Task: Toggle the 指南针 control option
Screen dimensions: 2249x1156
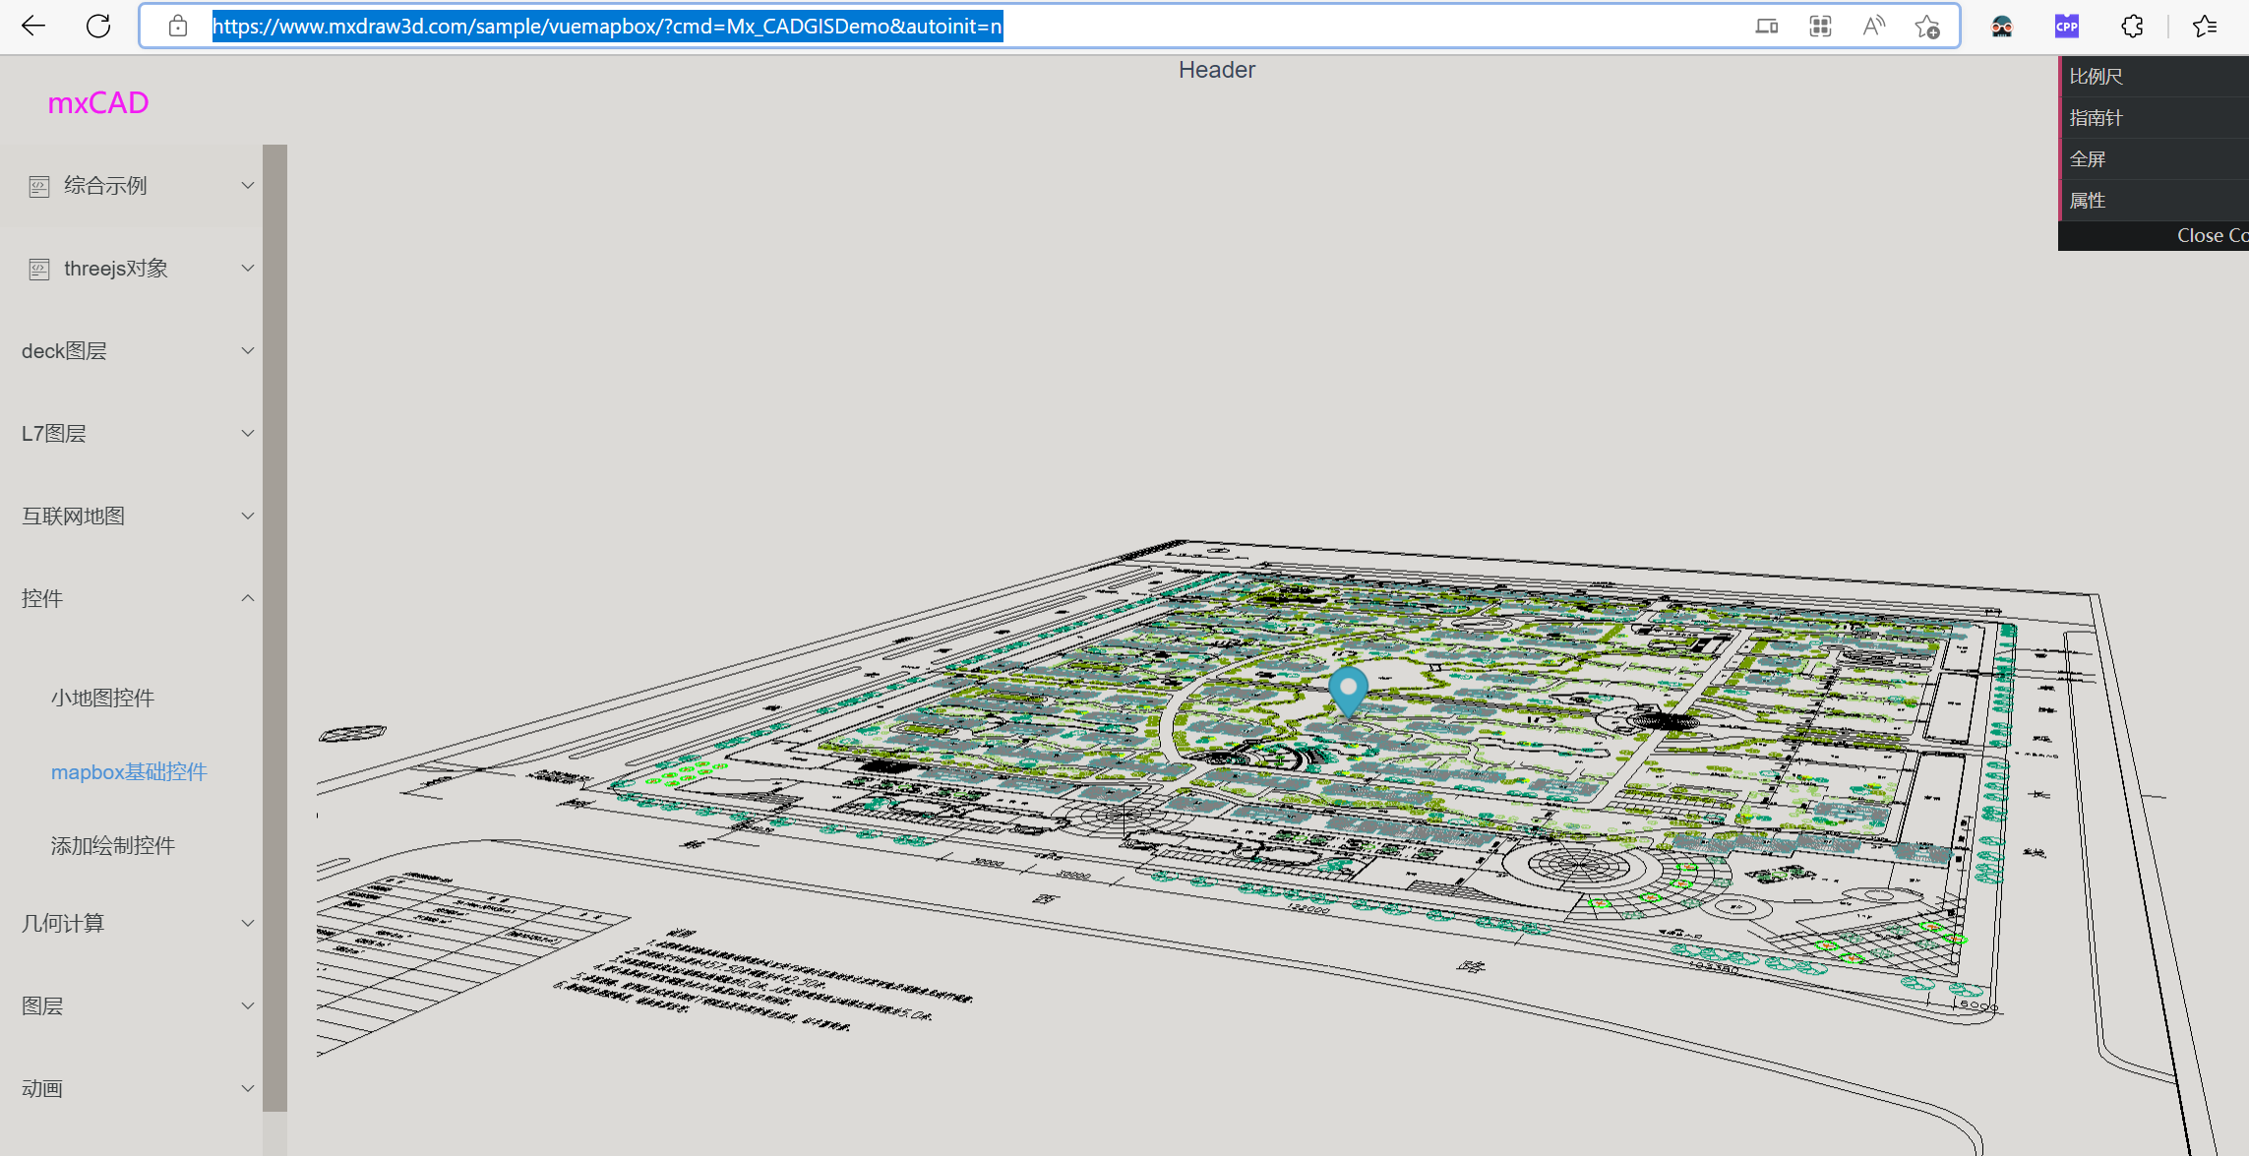Action: point(2155,118)
